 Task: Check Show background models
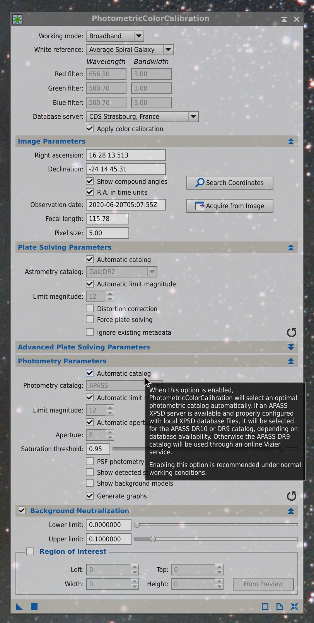90,483
